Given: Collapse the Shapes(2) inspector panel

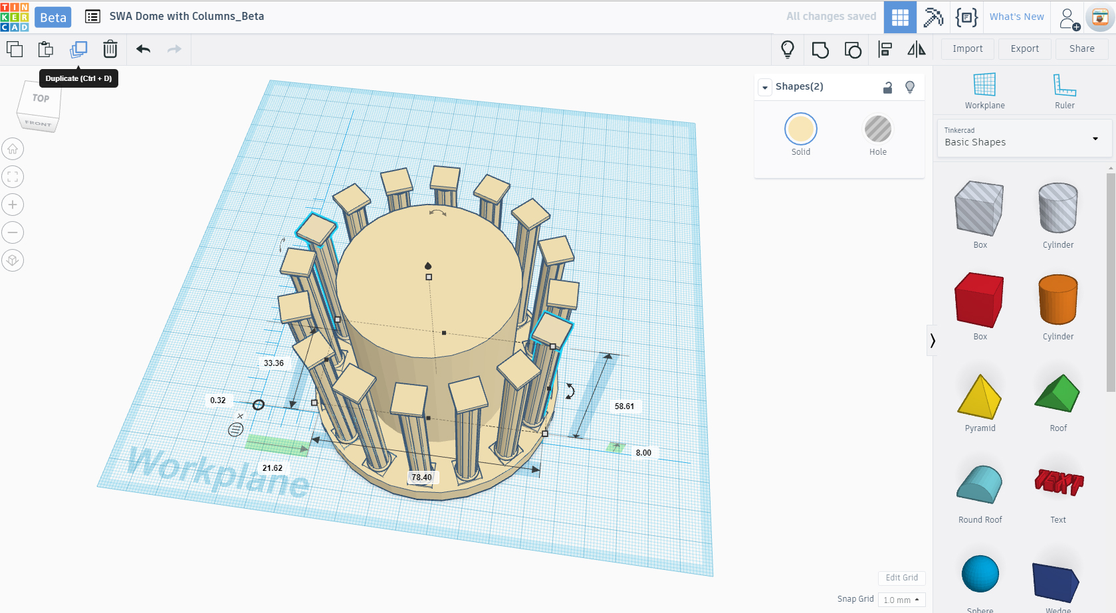Looking at the screenshot, I should 765,87.
